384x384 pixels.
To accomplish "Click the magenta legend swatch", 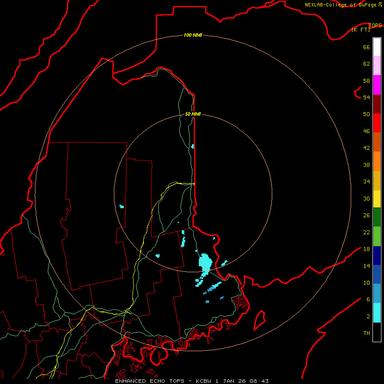I will 377,85.
